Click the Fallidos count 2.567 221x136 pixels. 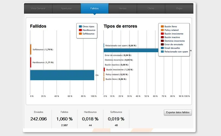[x=64, y=125]
